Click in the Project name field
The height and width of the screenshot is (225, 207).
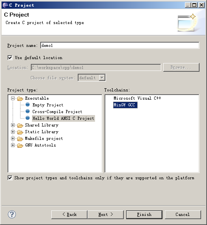120,45
